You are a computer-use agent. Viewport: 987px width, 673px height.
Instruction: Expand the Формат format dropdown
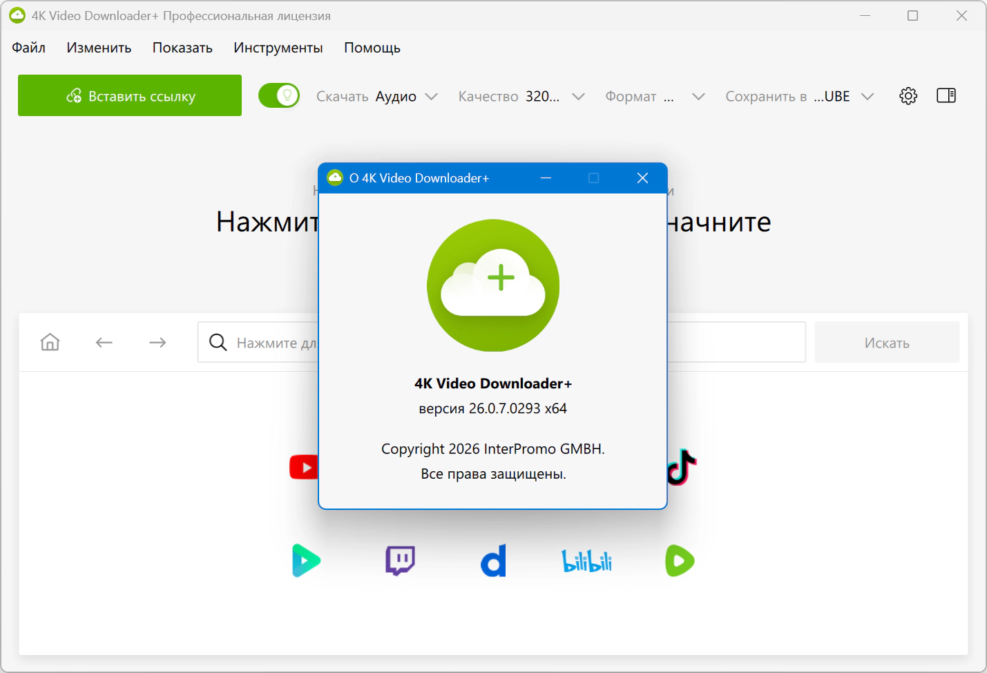[x=654, y=97]
